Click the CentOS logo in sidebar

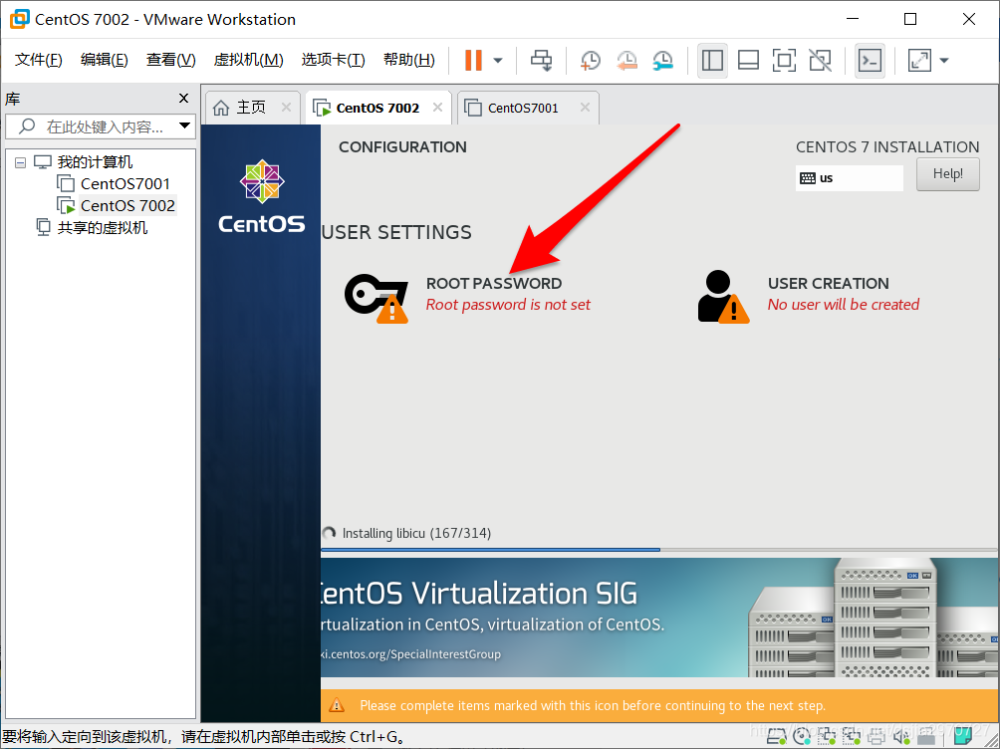pyautogui.click(x=262, y=196)
